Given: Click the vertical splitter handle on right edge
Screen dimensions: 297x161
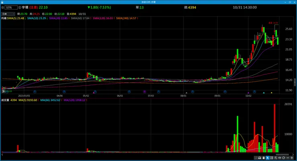Looking at the screenshot, I should (x=295, y=82).
